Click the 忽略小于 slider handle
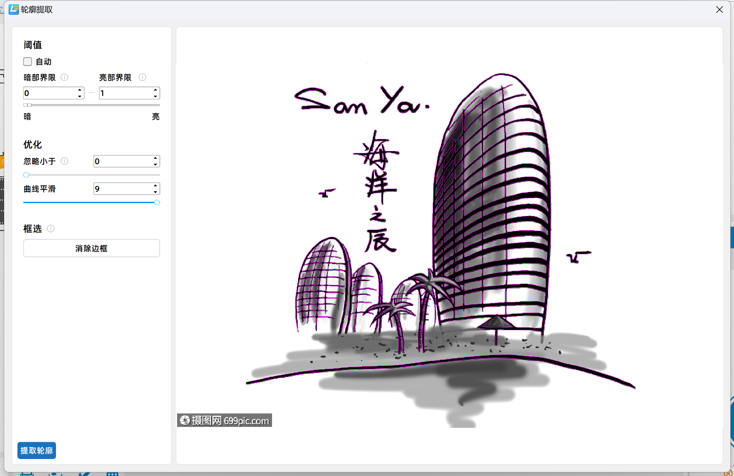The image size is (734, 476). pyautogui.click(x=26, y=175)
